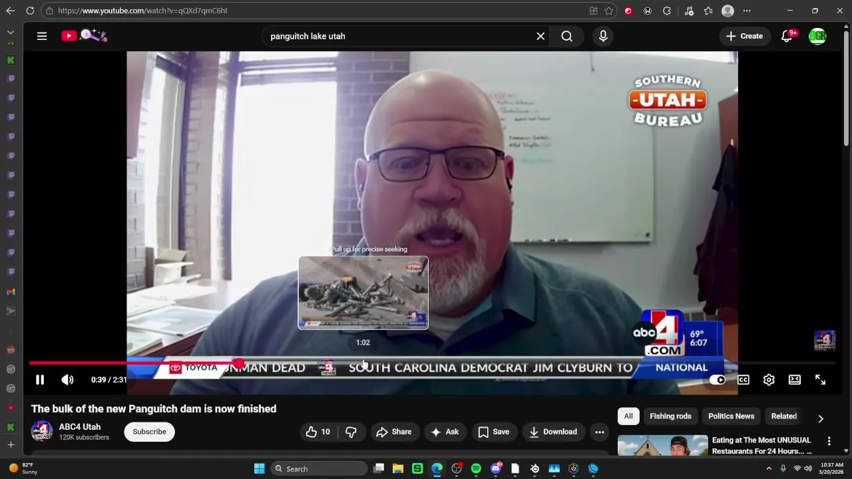This screenshot has height=479, width=852.
Task: Open the Create menu
Action: 745,36
